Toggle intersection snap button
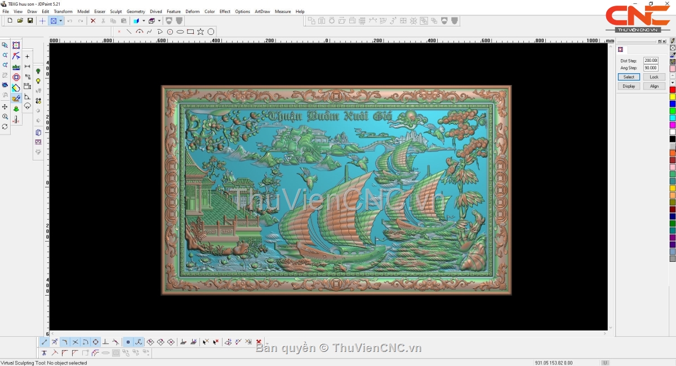 click(75, 342)
